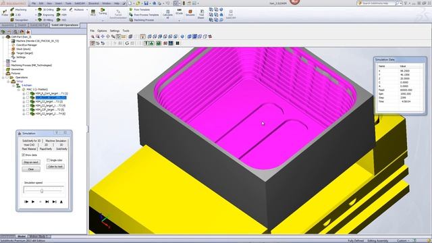Expand the HSM_R_Cont_target operation node

[24, 94]
